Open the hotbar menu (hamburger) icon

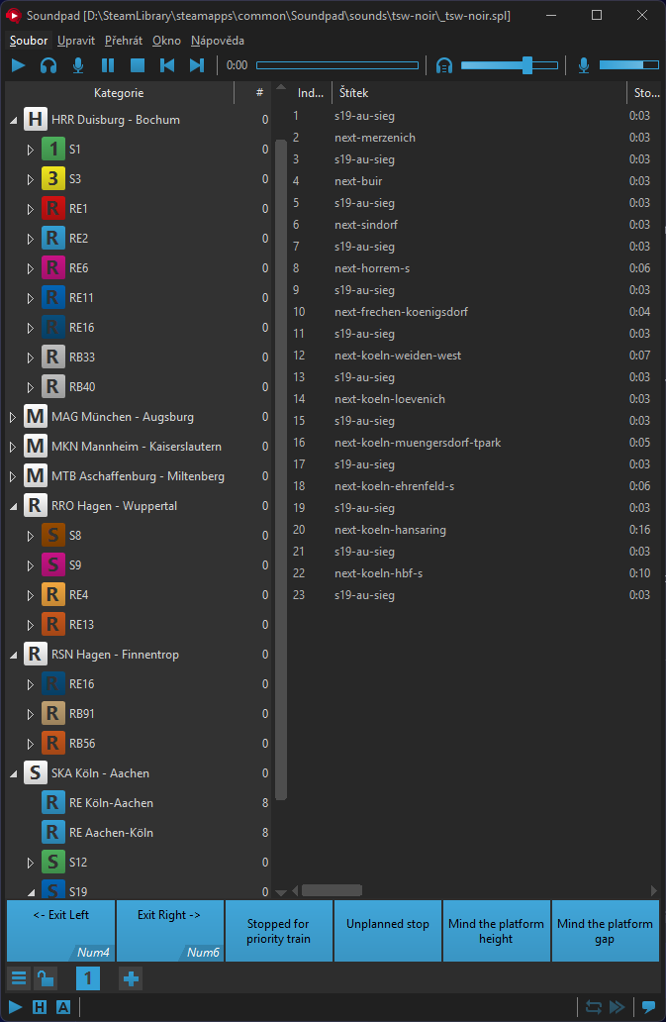click(20, 978)
